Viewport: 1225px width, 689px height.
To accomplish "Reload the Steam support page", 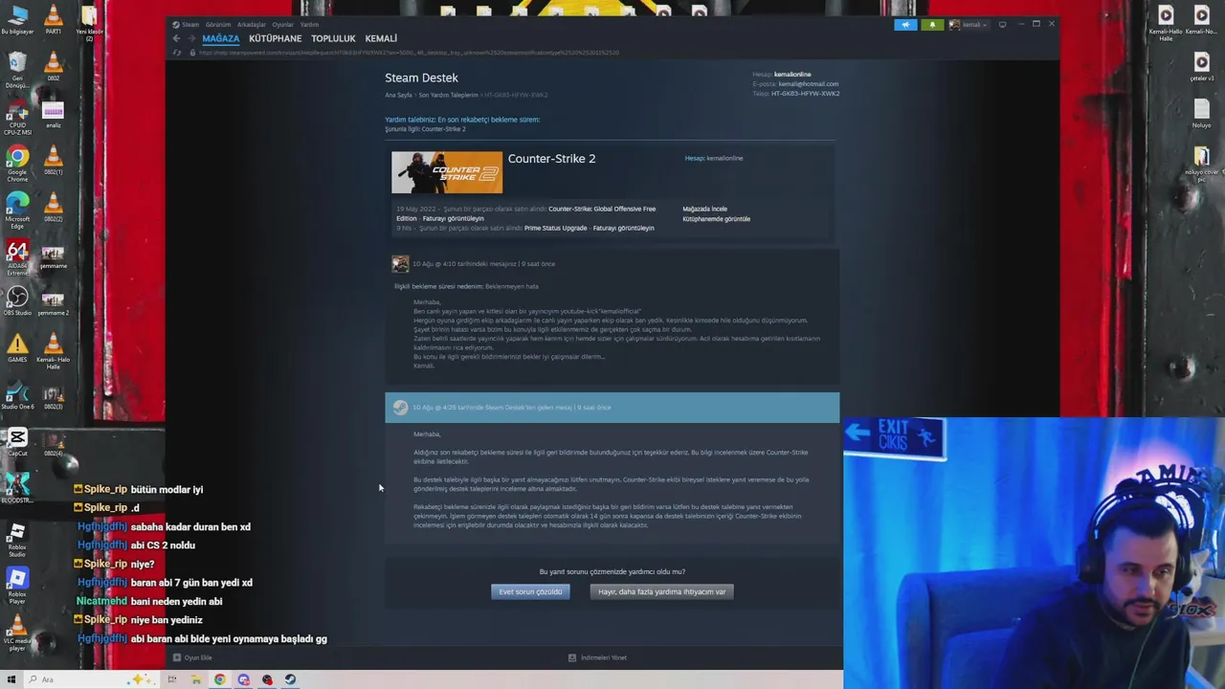I will click(176, 53).
